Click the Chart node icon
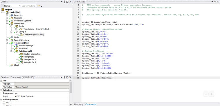The image size is (220, 106). tap(12, 65)
